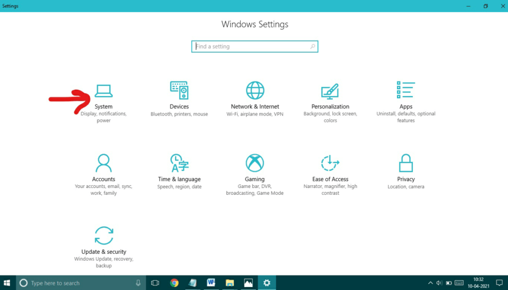Open Devices settings
Screen dimensions: 508x290
[179, 98]
